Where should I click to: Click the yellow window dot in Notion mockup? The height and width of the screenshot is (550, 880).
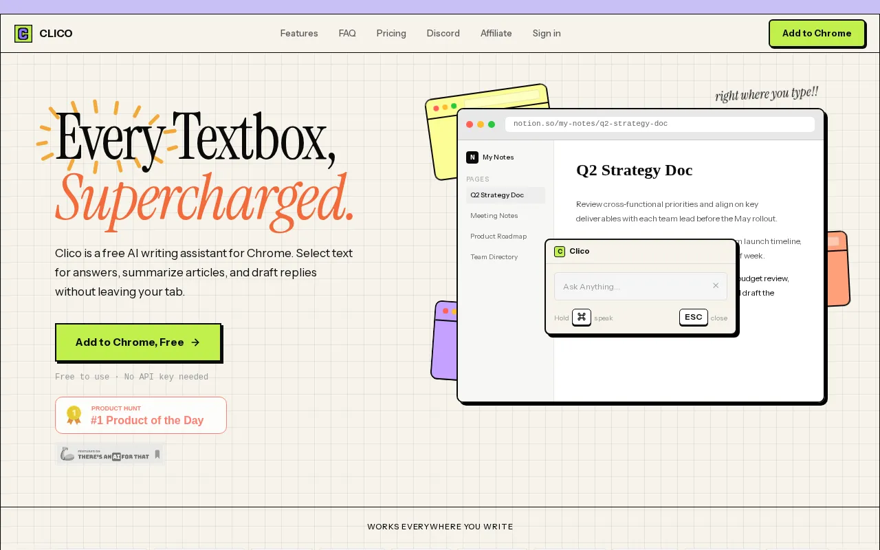pyautogui.click(x=481, y=124)
